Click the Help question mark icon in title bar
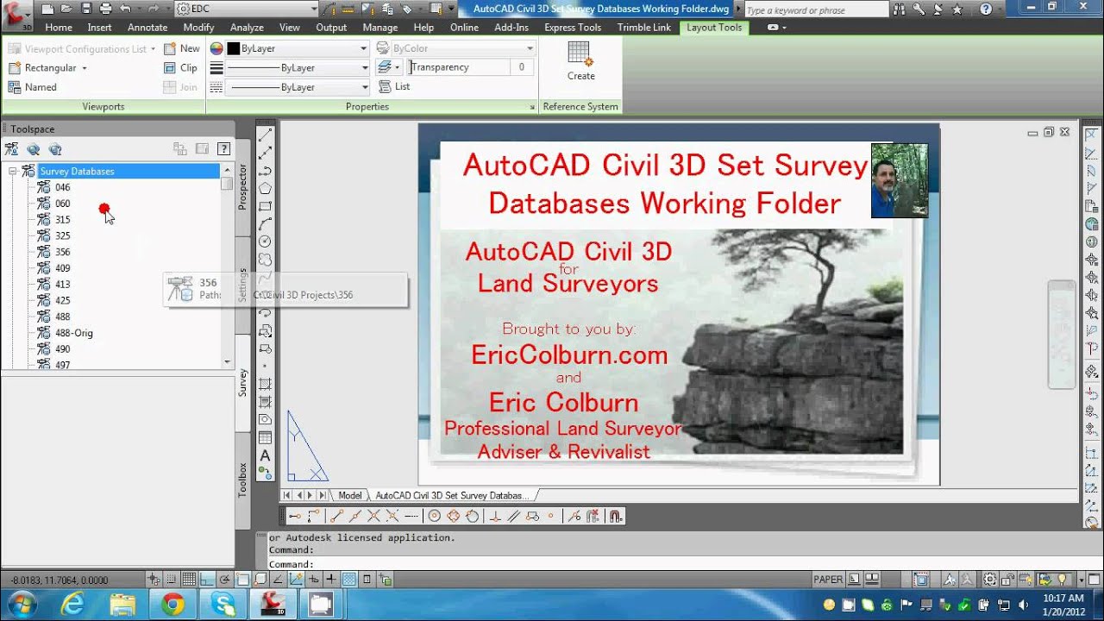 tap(986, 9)
